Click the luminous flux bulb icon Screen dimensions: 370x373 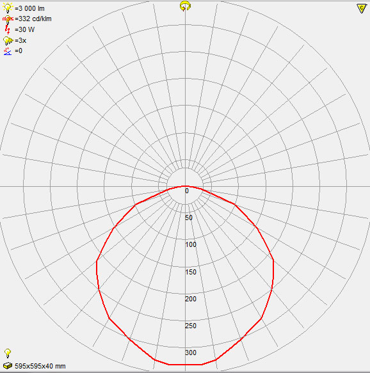[x=8, y=8]
